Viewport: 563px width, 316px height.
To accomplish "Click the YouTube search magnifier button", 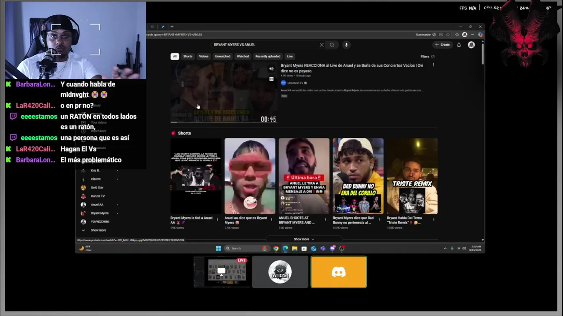I will point(332,44).
